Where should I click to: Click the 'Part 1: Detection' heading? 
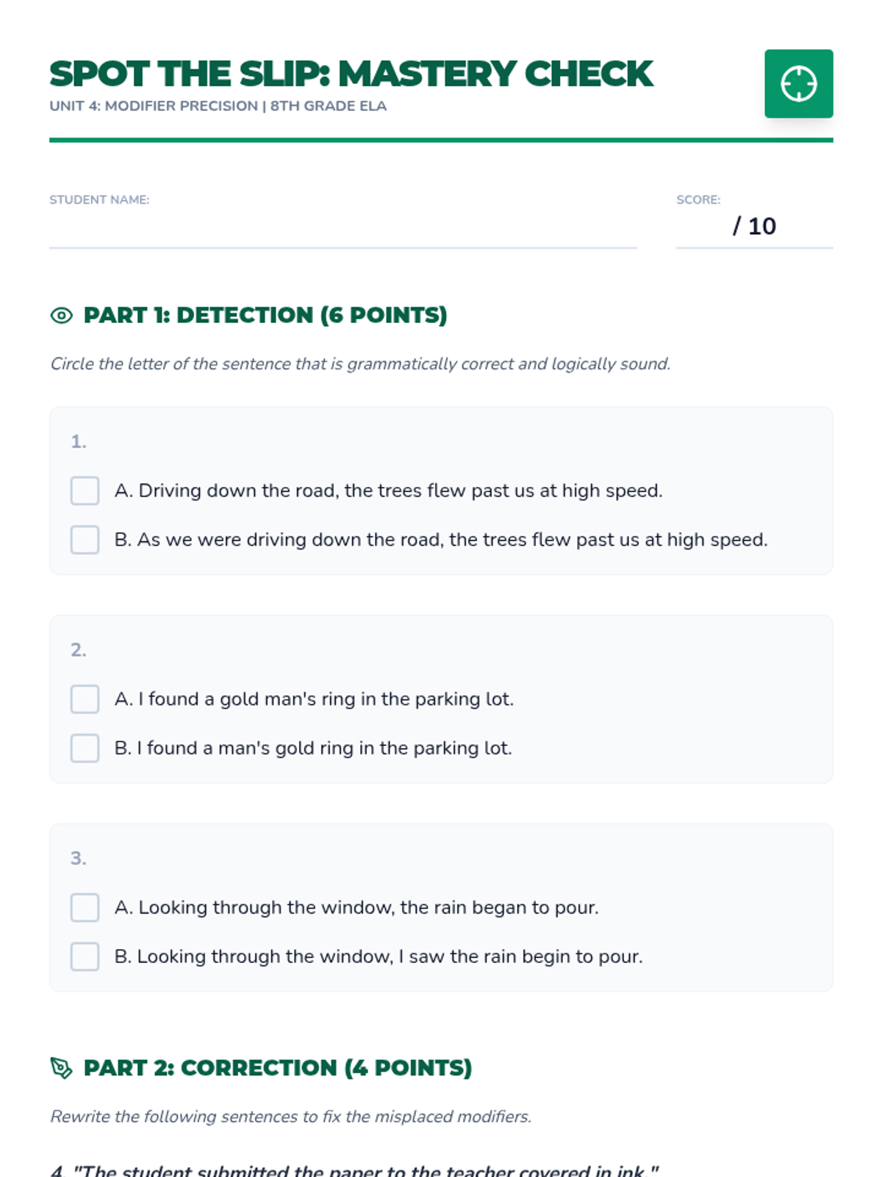tap(265, 316)
